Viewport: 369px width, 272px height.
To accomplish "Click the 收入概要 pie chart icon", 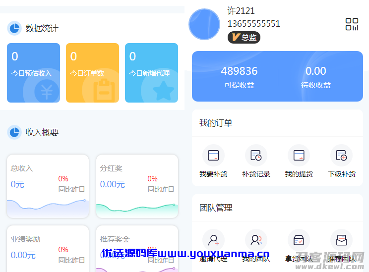I will tap(14, 132).
